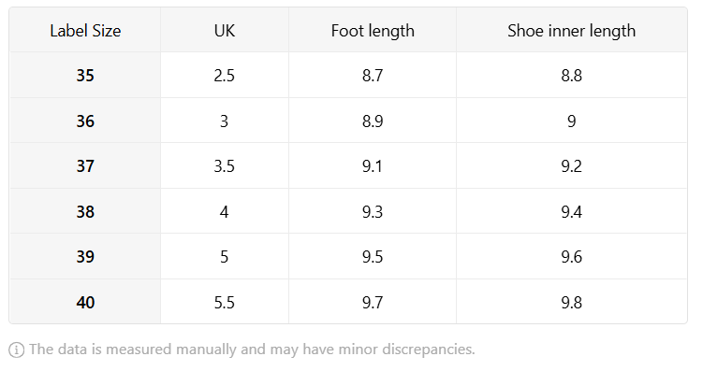Click the Shoe inner length header
The height and width of the screenshot is (371, 703).
click(x=572, y=31)
